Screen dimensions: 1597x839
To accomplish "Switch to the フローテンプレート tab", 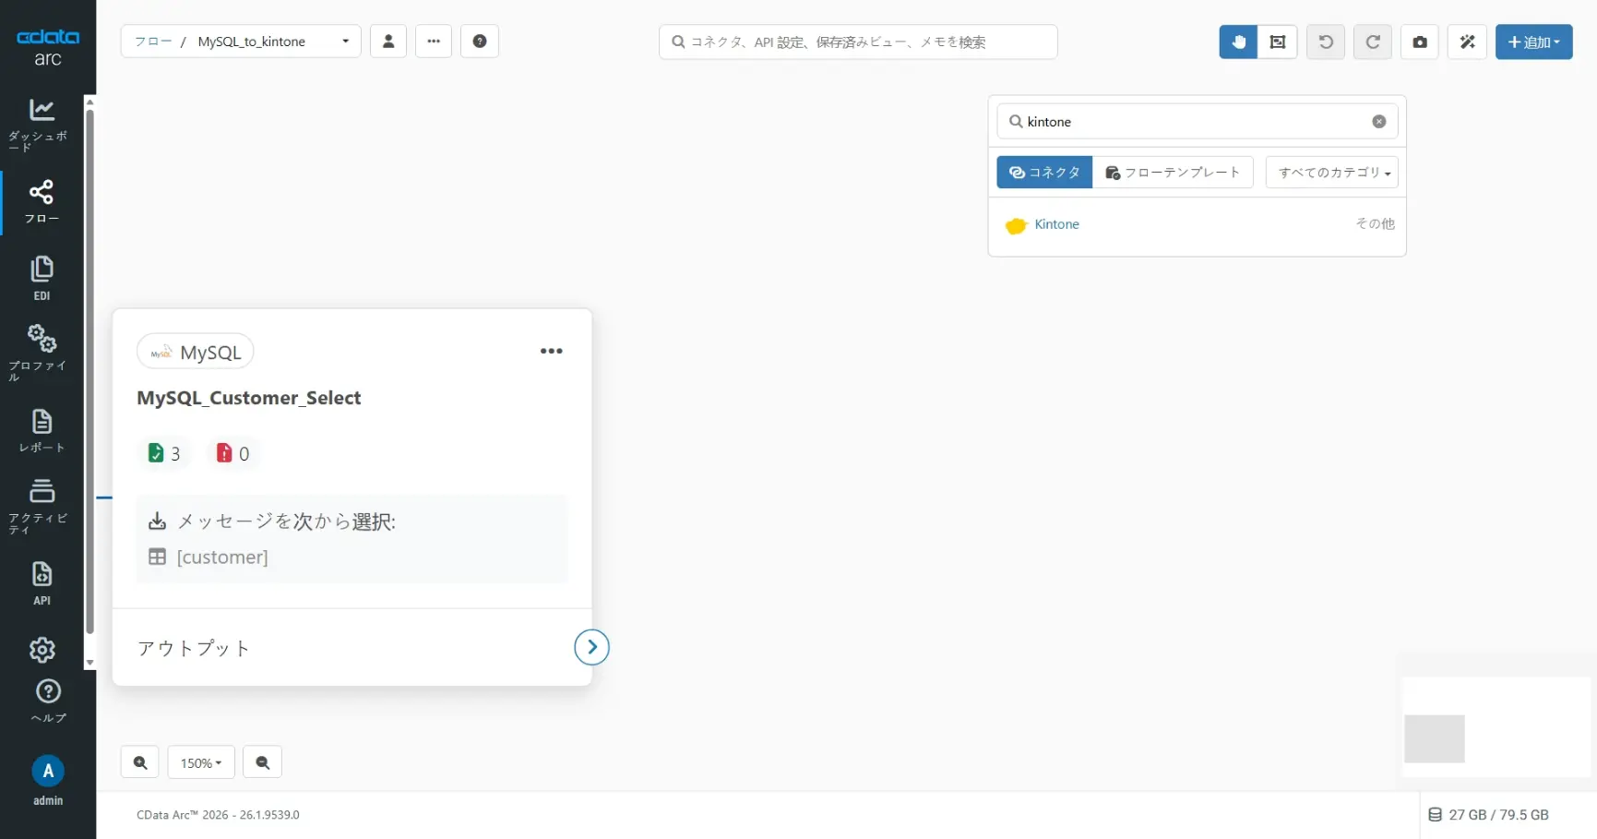I will click(1173, 173).
